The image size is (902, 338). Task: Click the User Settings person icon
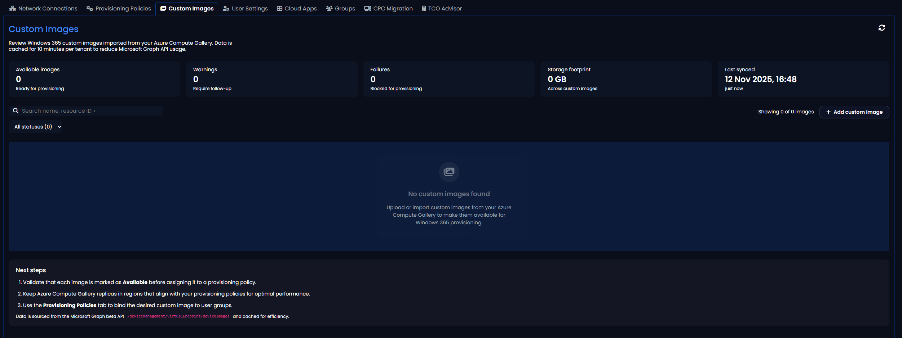pos(226,8)
